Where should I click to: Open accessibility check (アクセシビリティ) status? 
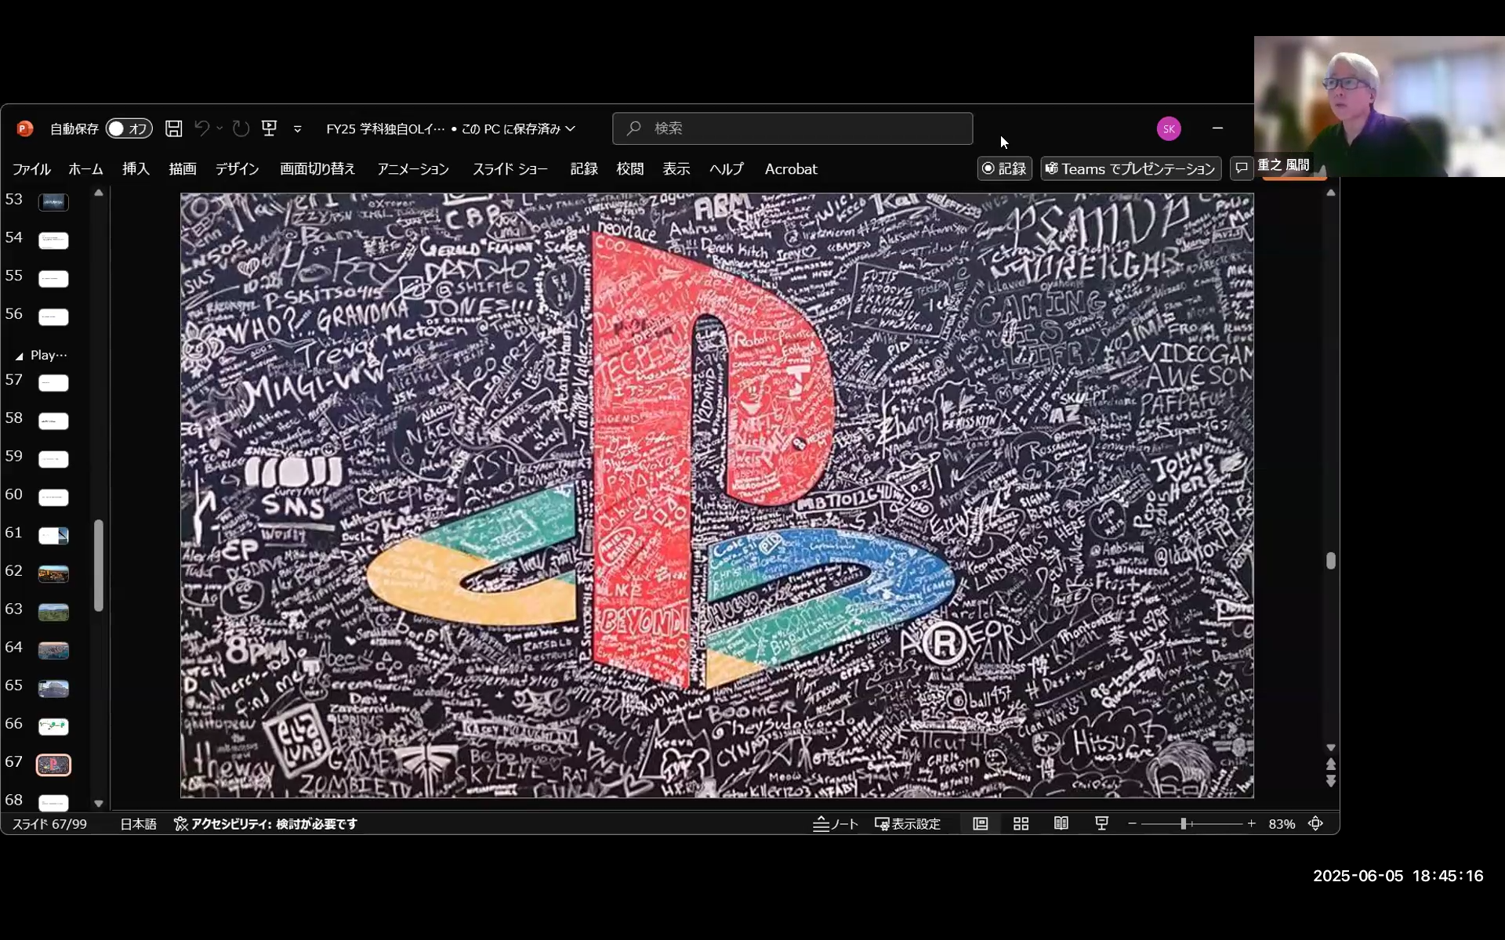click(x=266, y=824)
